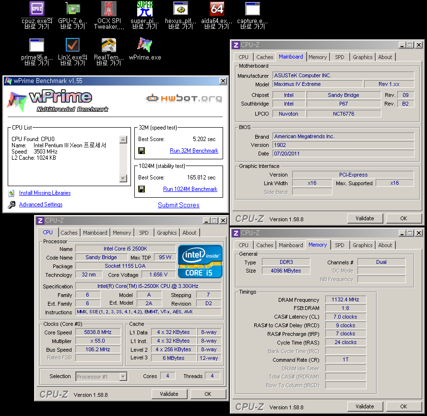Open About tab in CPU-Z CPU window
Screen dimensions: 427x416
(x=189, y=233)
